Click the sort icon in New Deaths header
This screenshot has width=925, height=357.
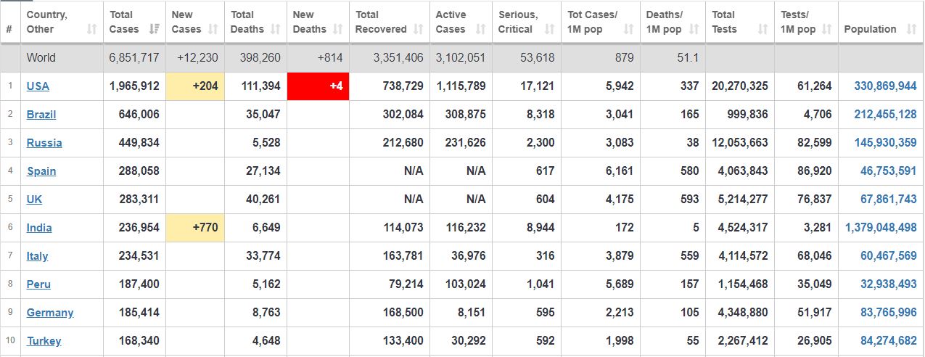(337, 30)
